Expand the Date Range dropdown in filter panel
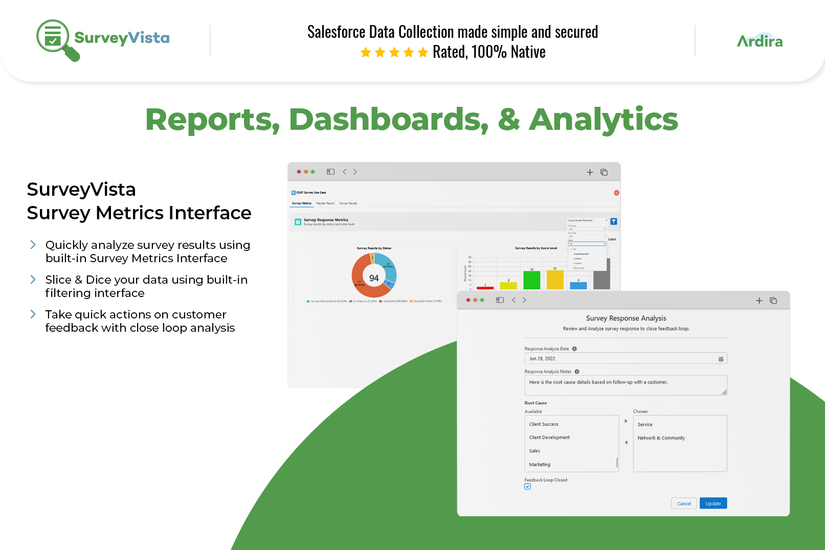This screenshot has height=550, width=825. 587,230
